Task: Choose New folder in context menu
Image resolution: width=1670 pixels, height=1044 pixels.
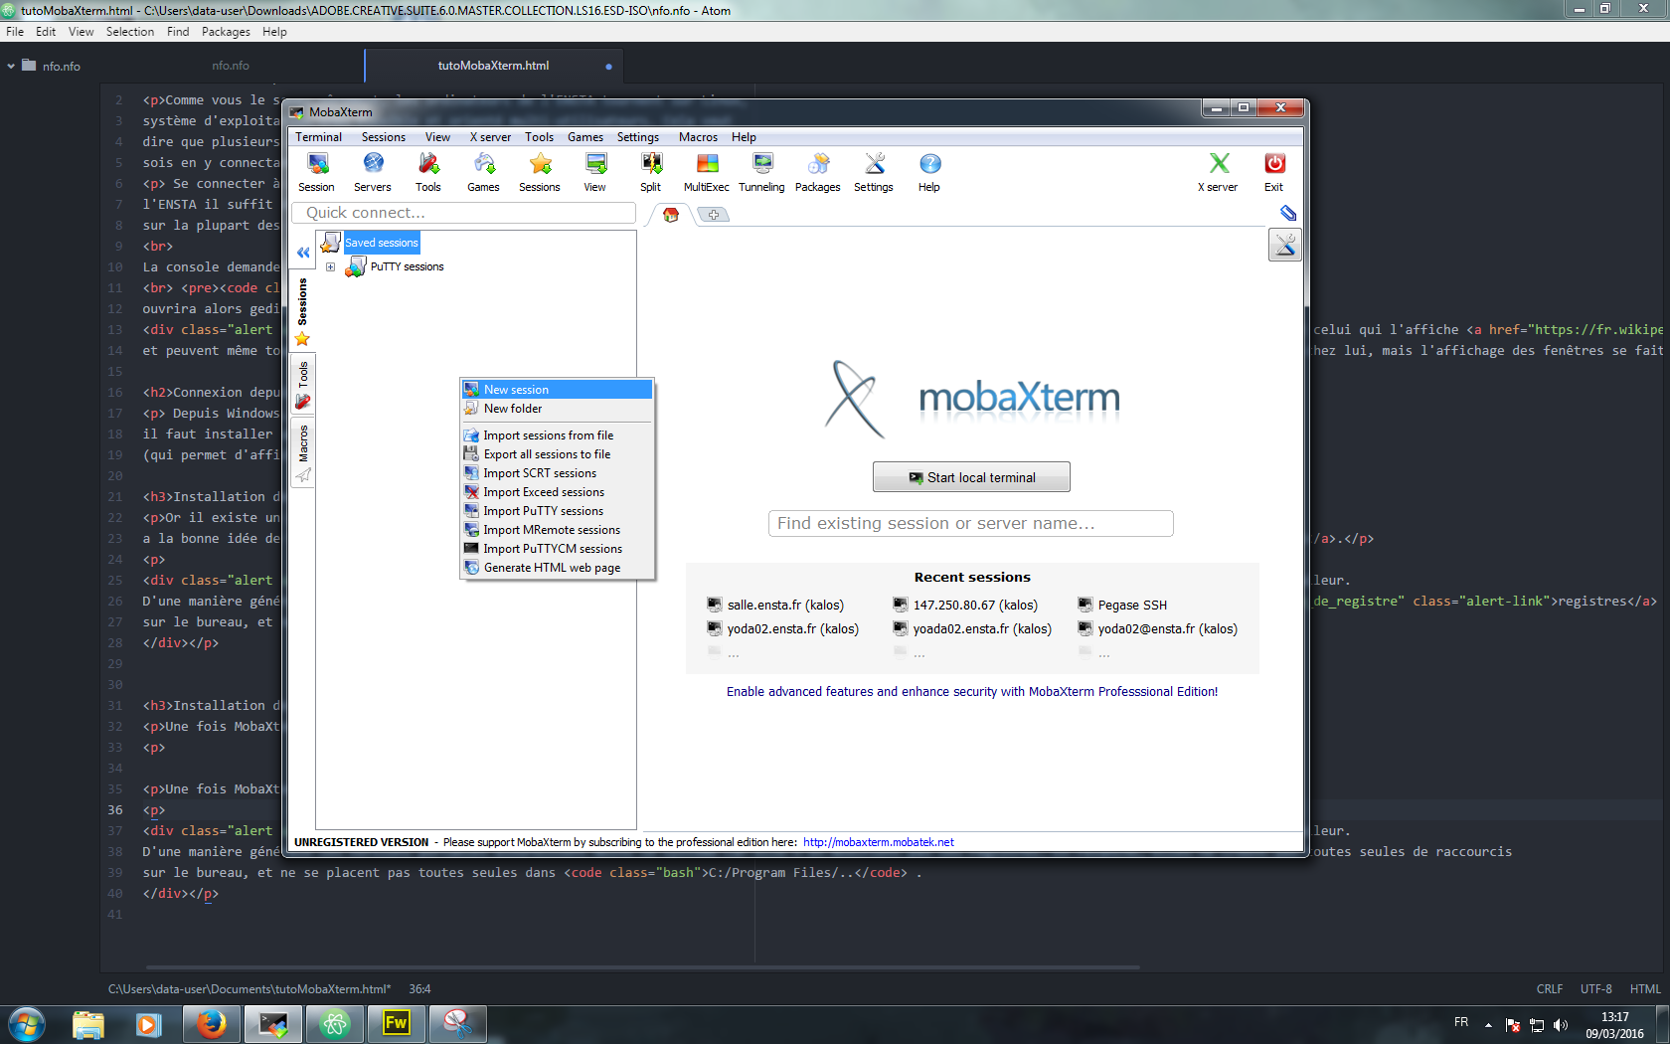Action: pyautogui.click(x=557, y=409)
